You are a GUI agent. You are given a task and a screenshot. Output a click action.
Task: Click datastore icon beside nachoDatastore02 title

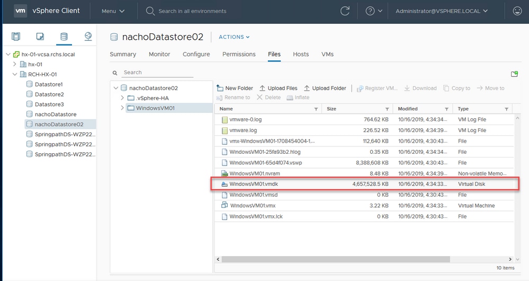114,37
